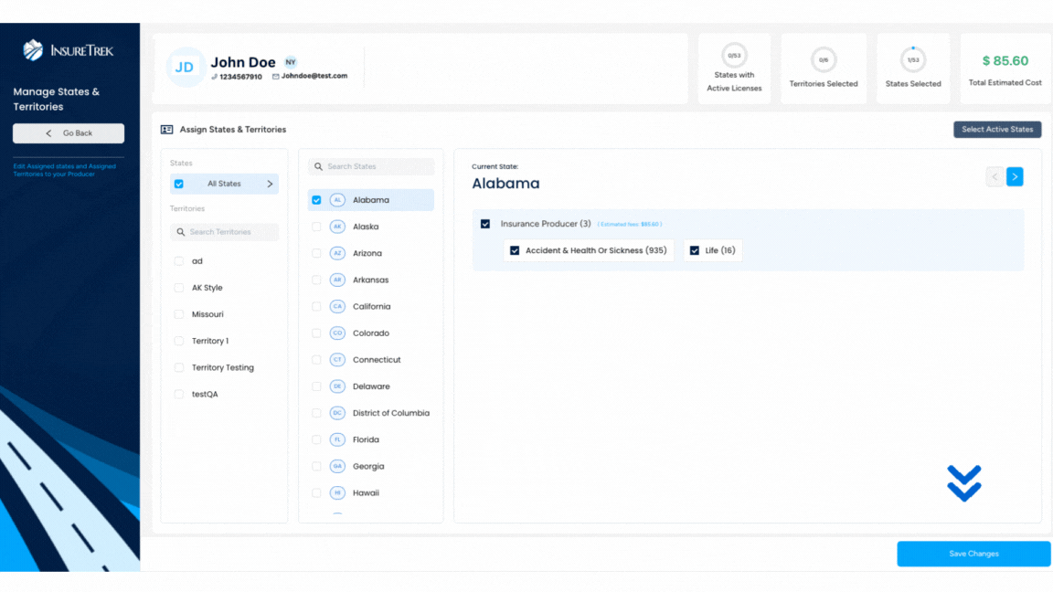
Task: Click the InsureTrek logo icon
Action: 33,50
